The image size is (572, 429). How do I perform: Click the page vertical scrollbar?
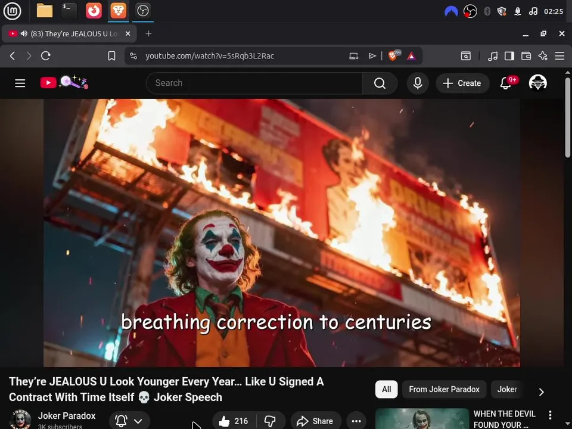tap(568, 117)
